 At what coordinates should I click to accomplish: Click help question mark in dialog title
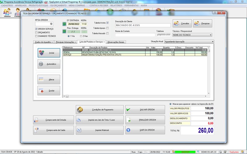215,13
